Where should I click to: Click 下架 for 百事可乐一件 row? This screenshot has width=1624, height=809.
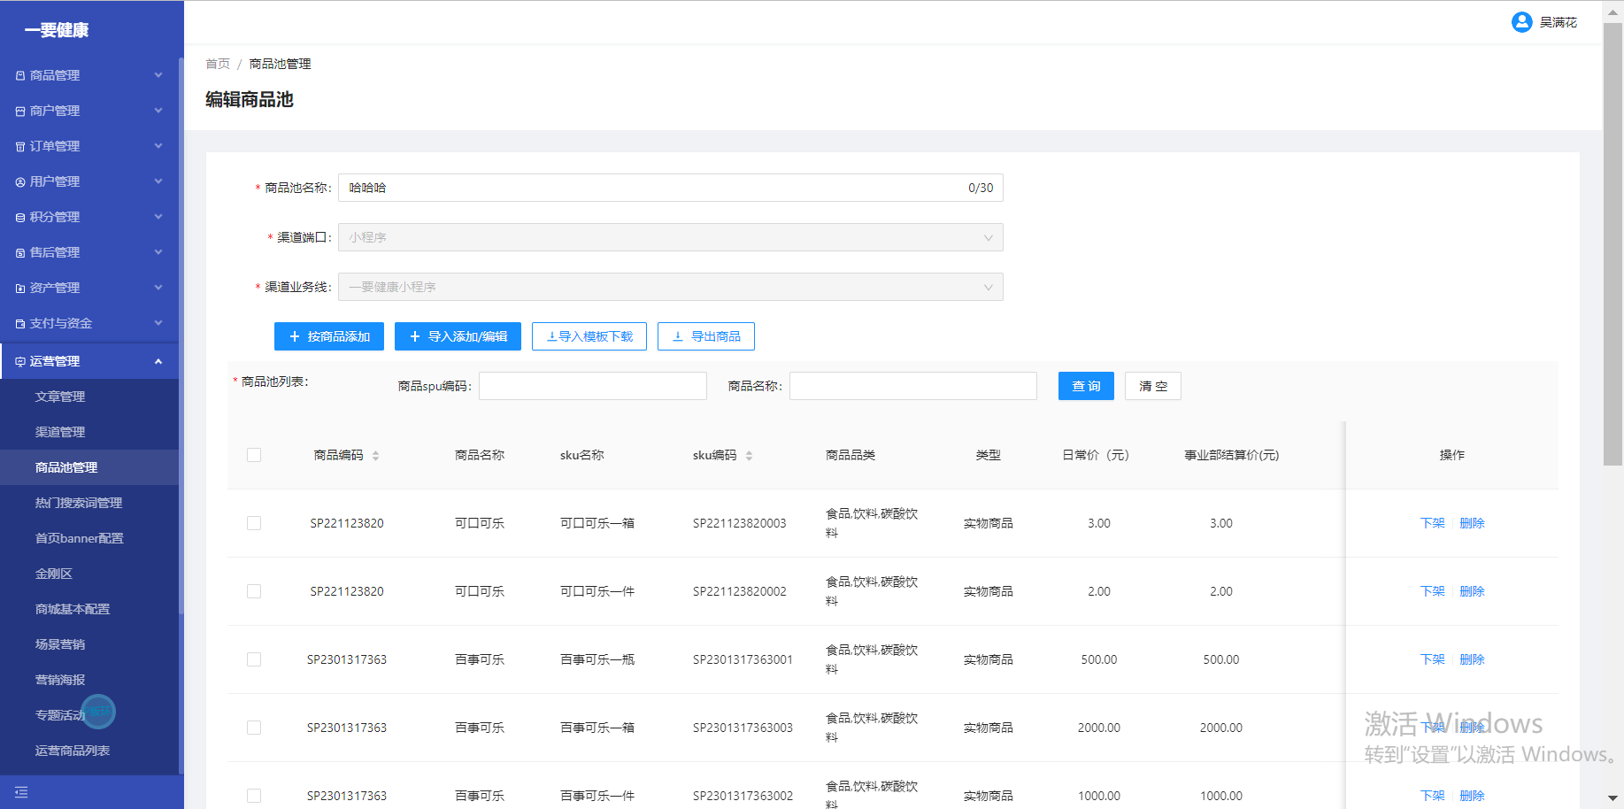(x=1432, y=796)
